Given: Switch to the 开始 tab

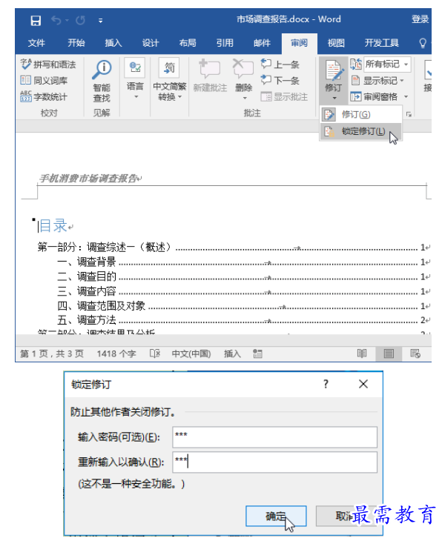Looking at the screenshot, I should pos(76,43).
